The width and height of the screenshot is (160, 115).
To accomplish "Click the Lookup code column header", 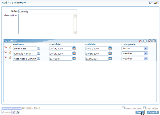I will click(129, 44).
